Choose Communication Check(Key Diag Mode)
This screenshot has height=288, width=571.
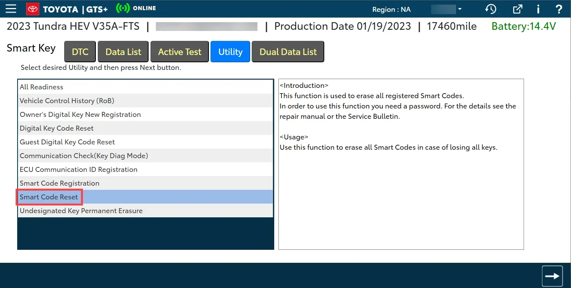[146, 155]
